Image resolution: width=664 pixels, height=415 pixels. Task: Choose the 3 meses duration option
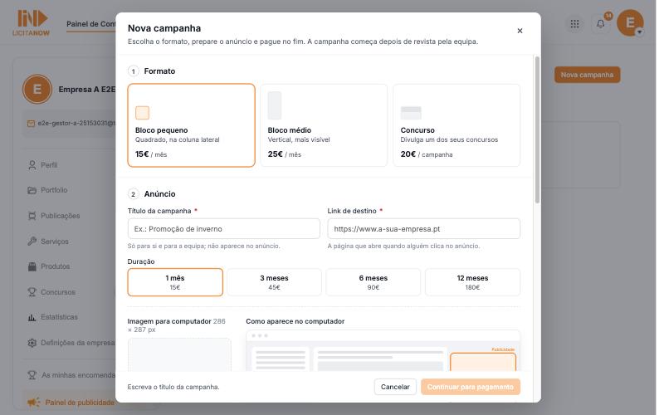click(274, 282)
